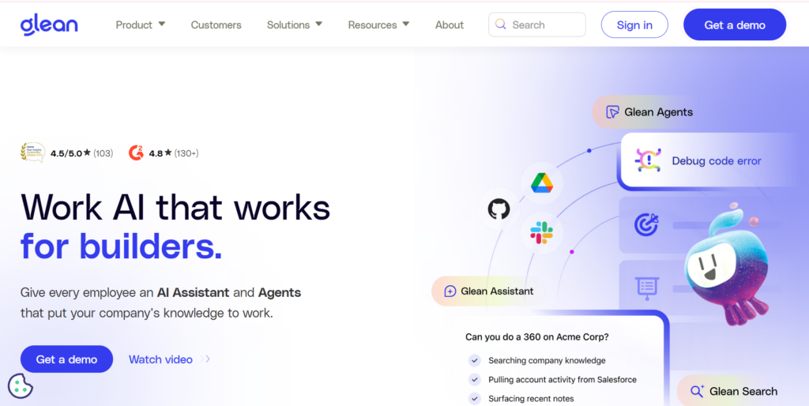This screenshot has width=809, height=406.
Task: Open the cookie preferences icon
Action: coord(21,386)
